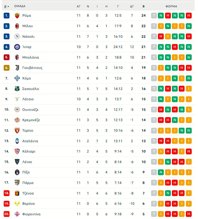This screenshot has height=219, width=198.
Task: Click the Verona club crest
Action: pos(17,204)
